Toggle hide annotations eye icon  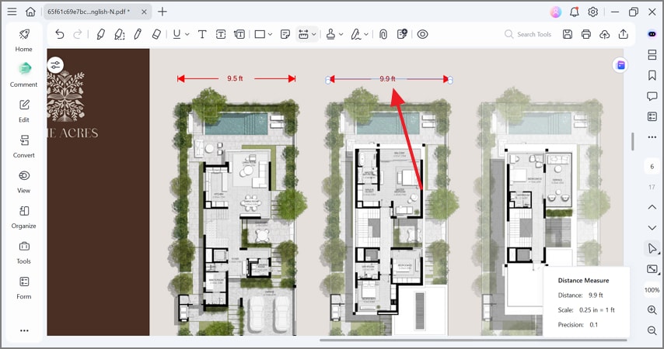(422, 34)
